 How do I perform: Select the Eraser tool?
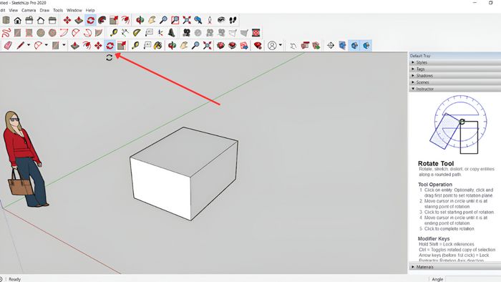[8, 45]
